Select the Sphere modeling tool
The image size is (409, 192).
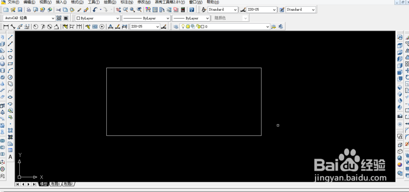2,64
